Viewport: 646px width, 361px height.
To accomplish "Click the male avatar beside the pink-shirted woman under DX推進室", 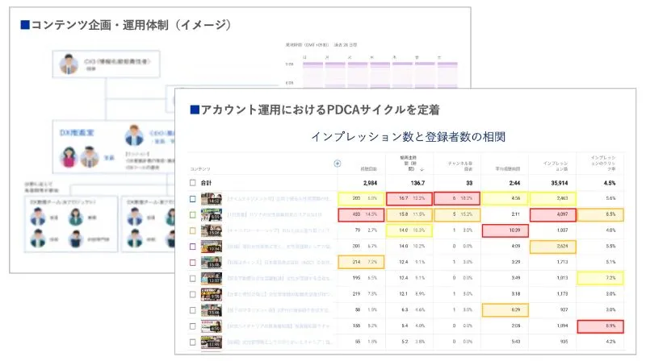I will [x=89, y=156].
